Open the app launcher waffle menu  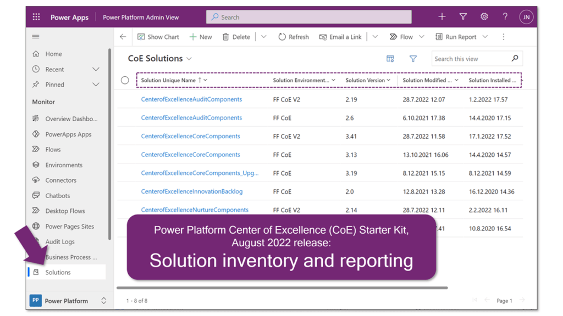pos(36,16)
